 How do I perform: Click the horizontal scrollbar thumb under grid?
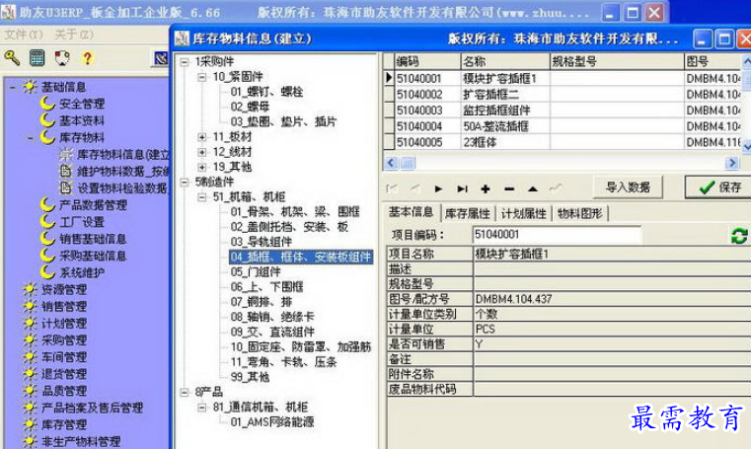408,163
